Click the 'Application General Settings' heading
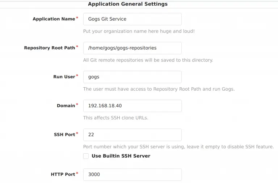 click(x=128, y=4)
